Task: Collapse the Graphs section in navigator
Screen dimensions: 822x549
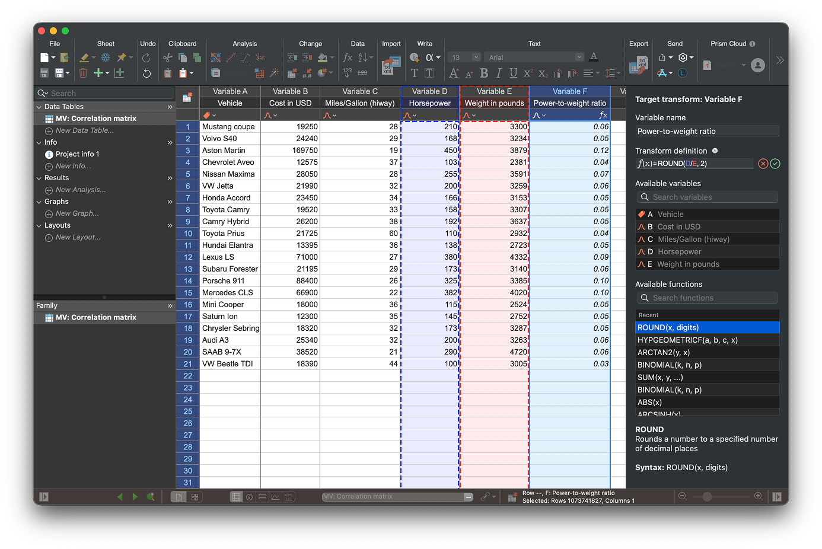Action: coord(39,202)
